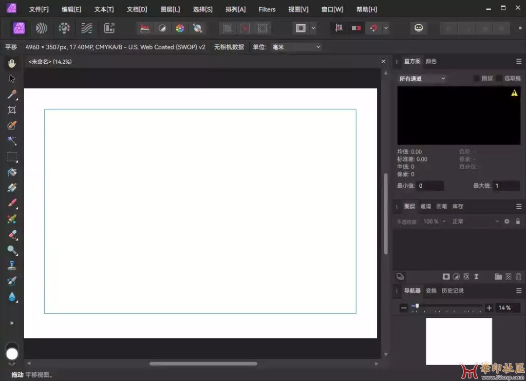The width and height of the screenshot is (526, 381).
Task: Apply Auto Colours wheel icon
Action: [x=180, y=28]
